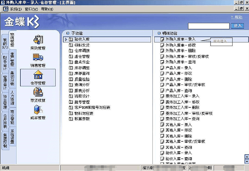Click the search input field beside 进入
The width and height of the screenshot is (249, 171).
coord(209,26)
